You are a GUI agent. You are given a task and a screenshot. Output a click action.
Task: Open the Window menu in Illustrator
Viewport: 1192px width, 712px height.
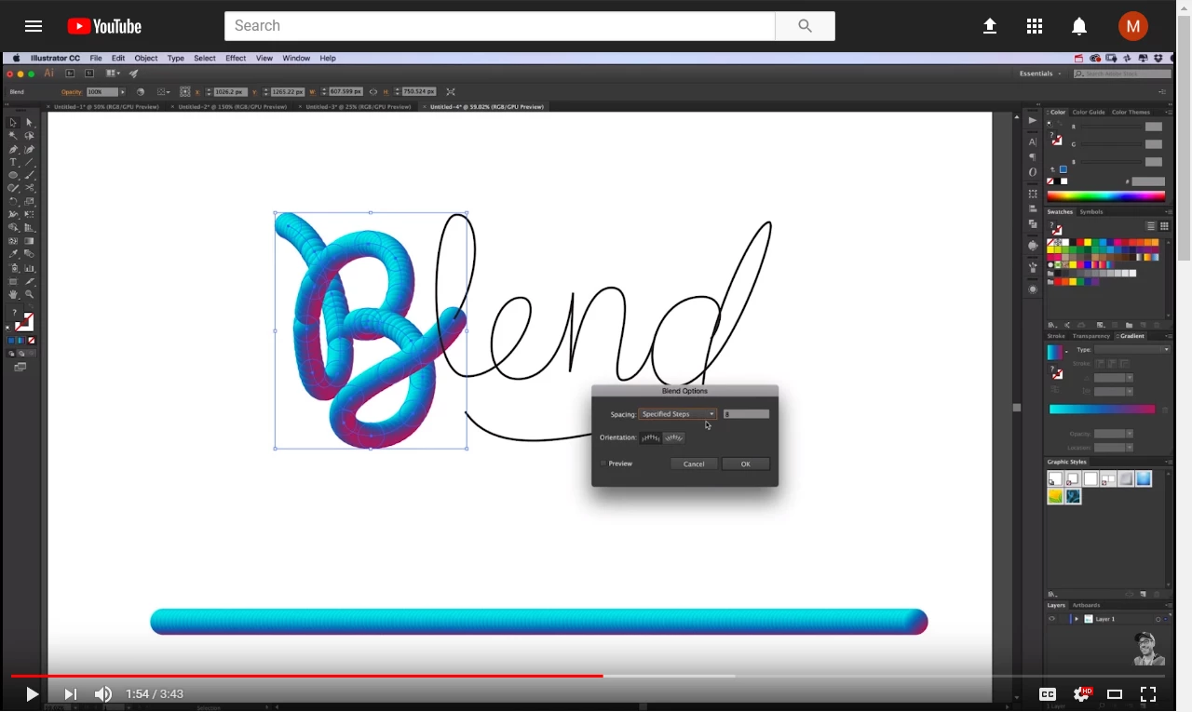pos(296,58)
